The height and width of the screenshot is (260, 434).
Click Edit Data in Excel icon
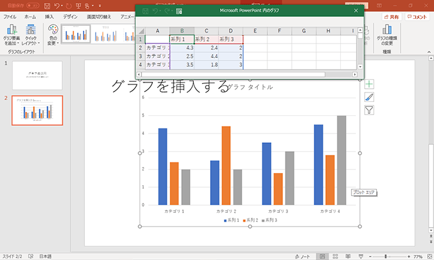tap(179, 11)
